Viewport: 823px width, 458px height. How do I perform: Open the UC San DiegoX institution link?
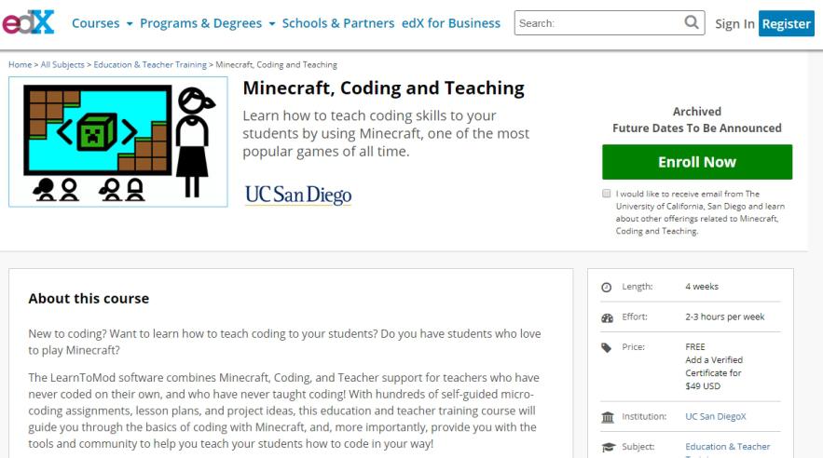(x=714, y=417)
